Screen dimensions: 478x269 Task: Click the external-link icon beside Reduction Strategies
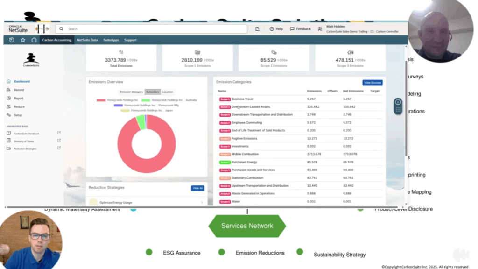point(59,148)
